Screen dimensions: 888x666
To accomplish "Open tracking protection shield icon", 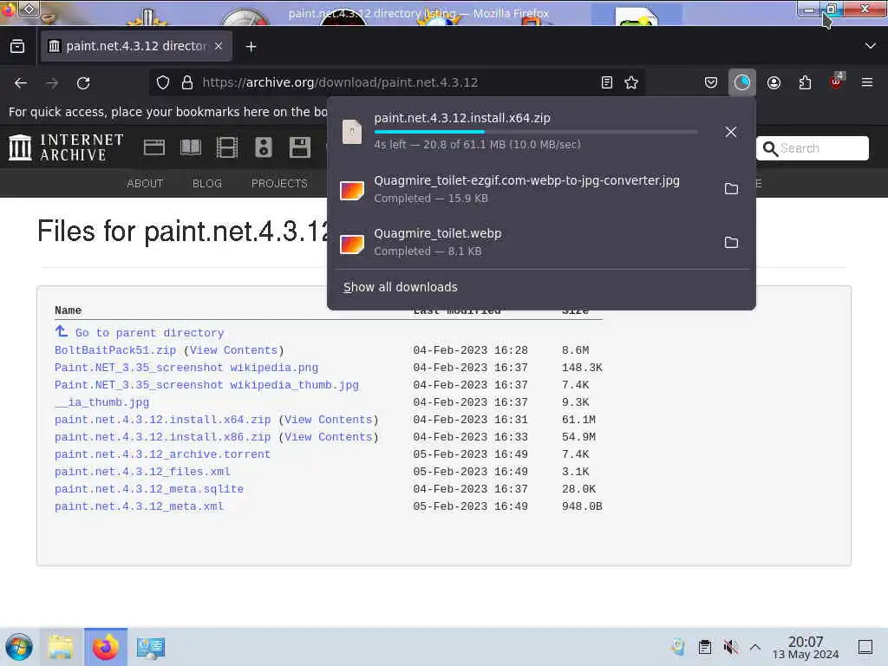I will (x=162, y=82).
